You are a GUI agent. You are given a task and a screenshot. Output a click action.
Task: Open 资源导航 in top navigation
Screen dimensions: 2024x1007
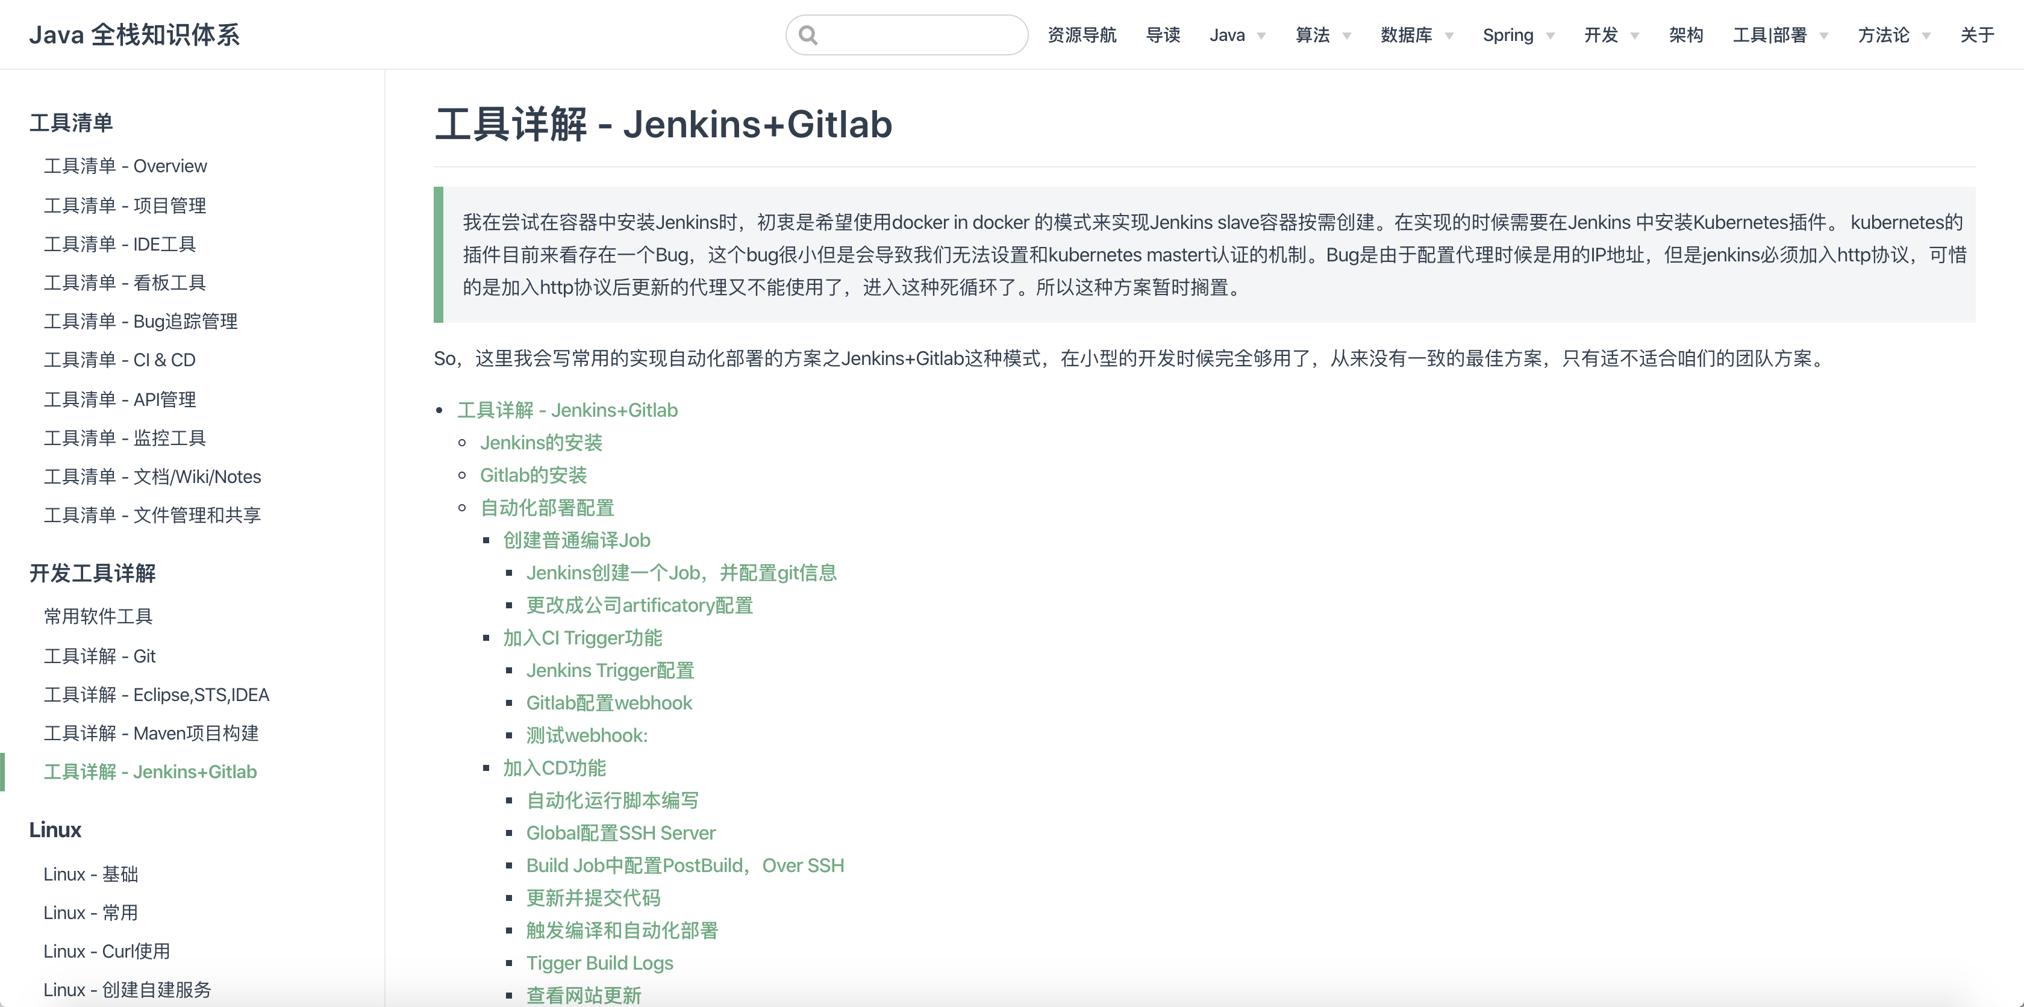coord(1081,34)
